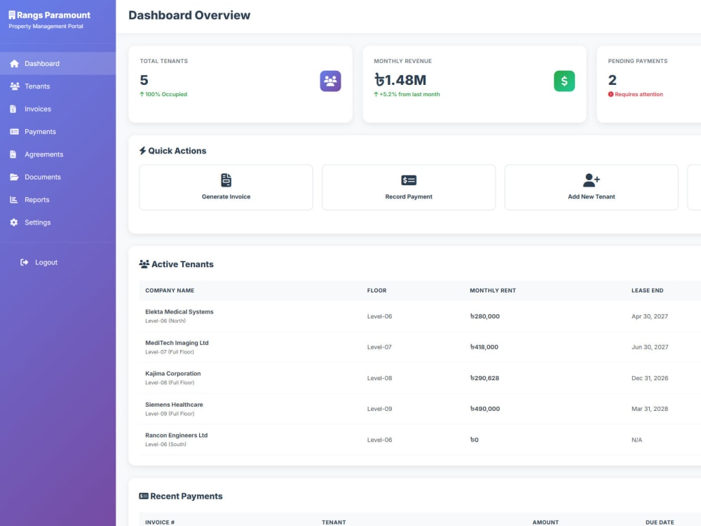
Task: Click the Tenant column header in Recent Payments
Action: (x=334, y=522)
